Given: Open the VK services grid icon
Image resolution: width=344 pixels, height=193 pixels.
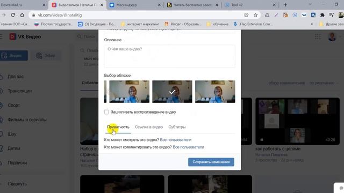Looking at the screenshot, I should click(x=318, y=36).
